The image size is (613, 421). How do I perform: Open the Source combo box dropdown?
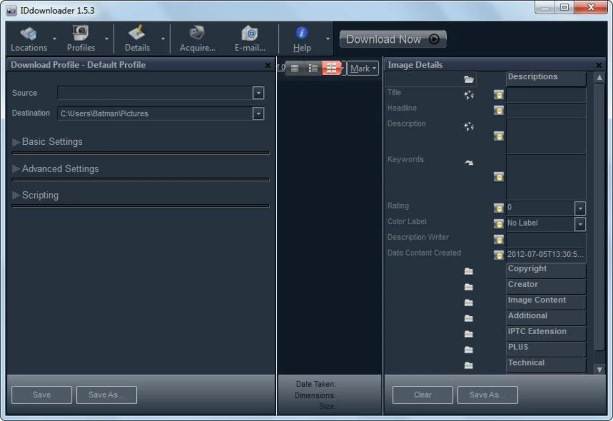tap(258, 93)
